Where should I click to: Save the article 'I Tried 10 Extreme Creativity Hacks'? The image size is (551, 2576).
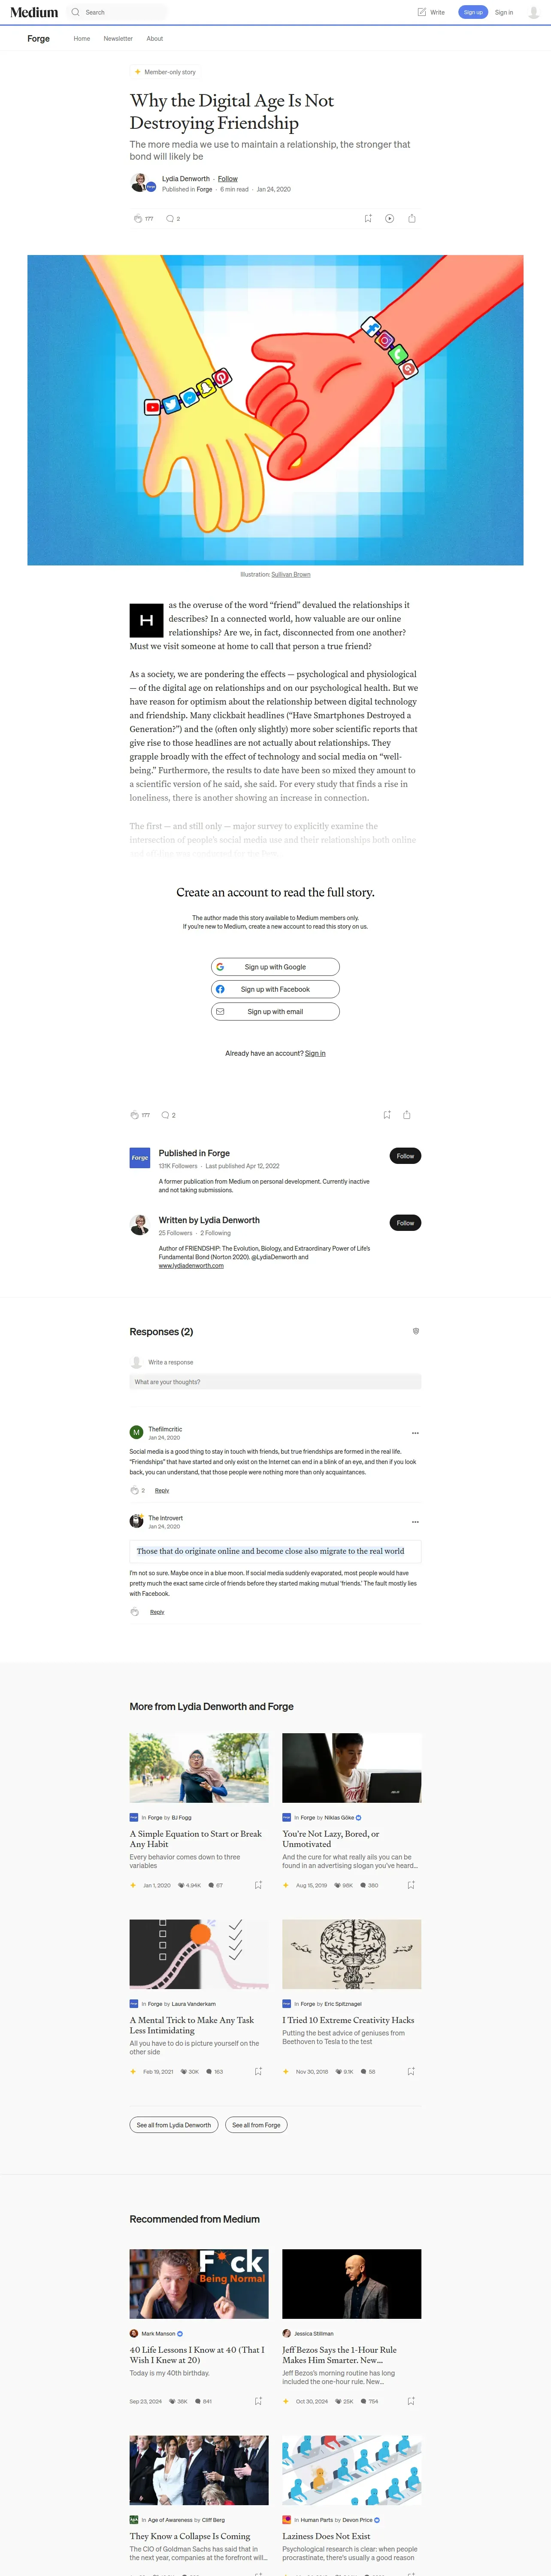pos(411,2071)
